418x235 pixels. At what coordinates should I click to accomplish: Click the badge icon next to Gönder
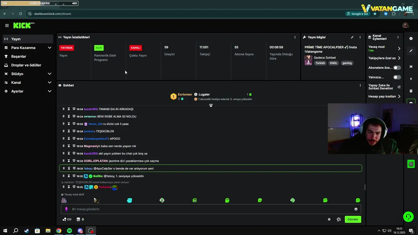click(339, 219)
